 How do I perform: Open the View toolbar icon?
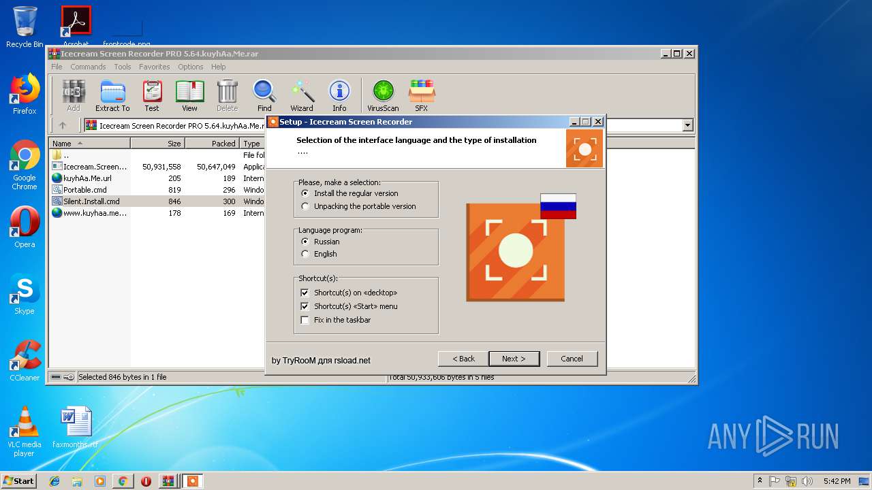pyautogui.click(x=189, y=95)
